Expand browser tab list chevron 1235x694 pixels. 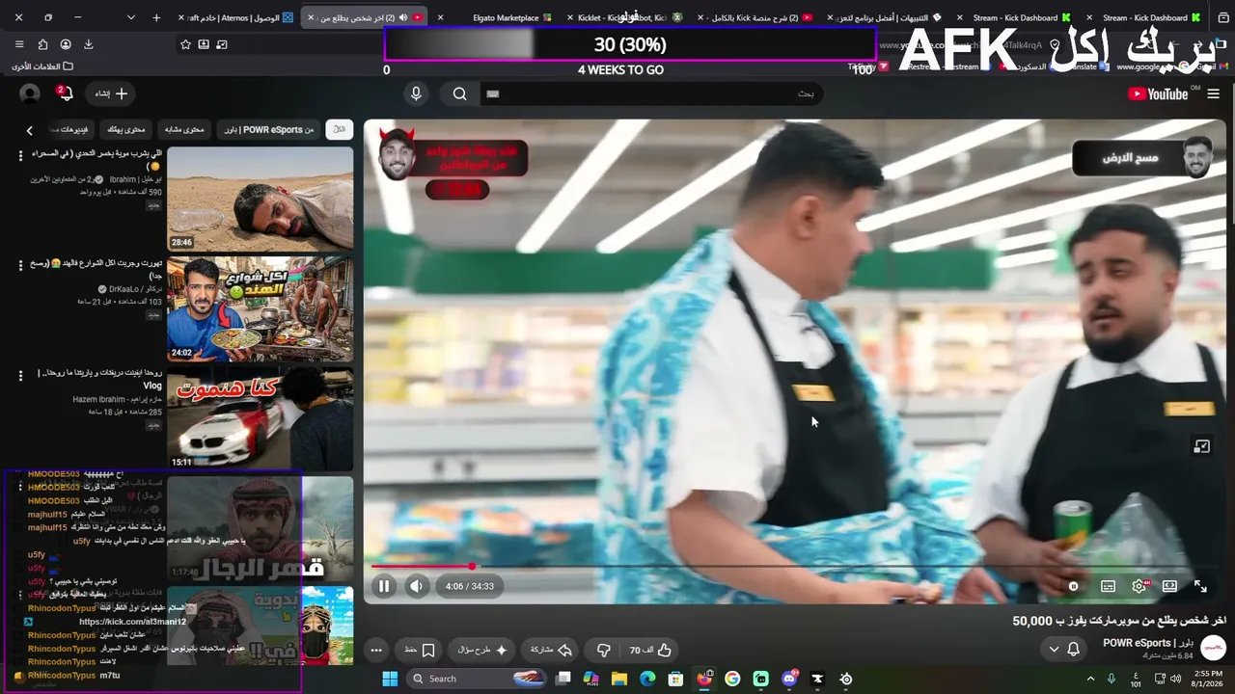tap(130, 17)
